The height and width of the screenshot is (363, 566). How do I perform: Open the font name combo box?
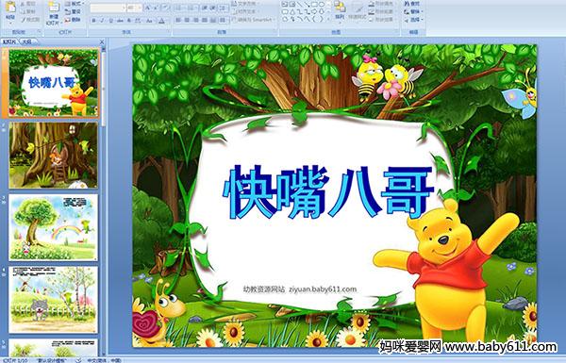tap(108, 8)
